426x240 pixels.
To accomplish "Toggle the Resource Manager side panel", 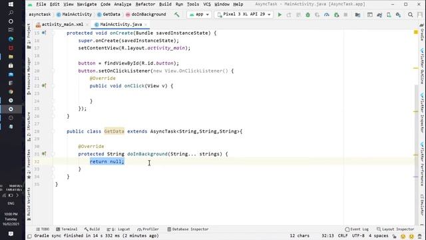I will [x=29, y=76].
